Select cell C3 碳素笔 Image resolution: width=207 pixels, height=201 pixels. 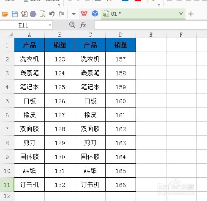(x=90, y=73)
